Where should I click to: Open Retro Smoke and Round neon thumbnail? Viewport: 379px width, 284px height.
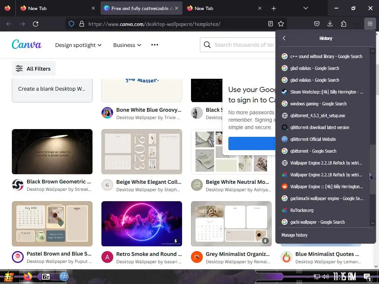click(142, 224)
